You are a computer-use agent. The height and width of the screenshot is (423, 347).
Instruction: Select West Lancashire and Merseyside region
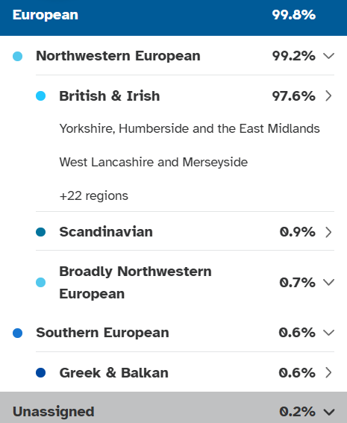tap(153, 163)
